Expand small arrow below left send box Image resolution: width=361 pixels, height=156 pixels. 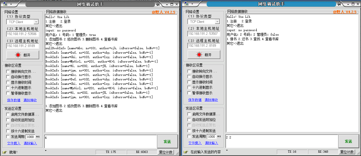[46, 150]
